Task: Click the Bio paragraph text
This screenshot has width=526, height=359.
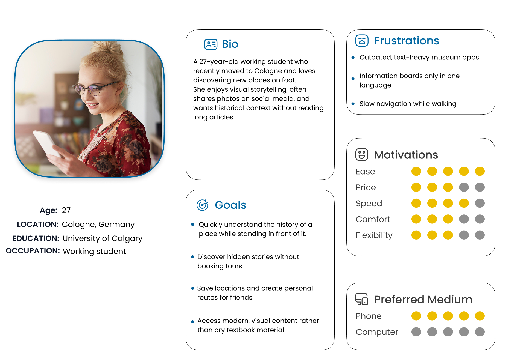Action: 258,89
